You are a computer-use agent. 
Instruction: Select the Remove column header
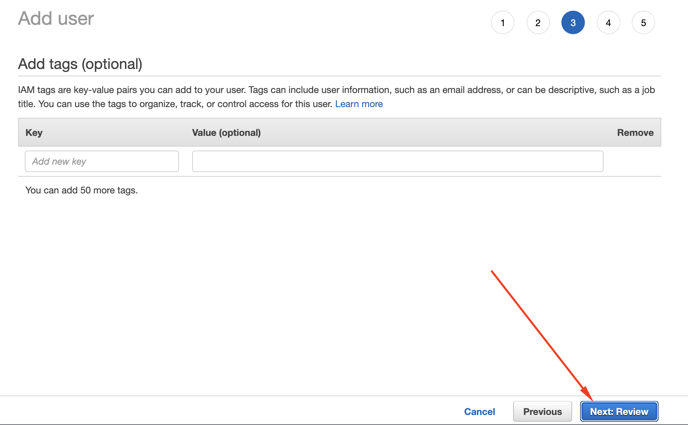pyautogui.click(x=635, y=133)
